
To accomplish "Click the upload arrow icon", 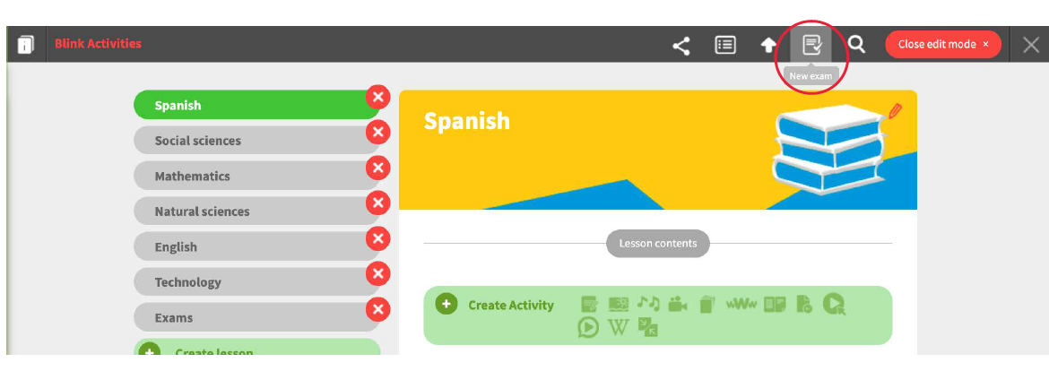I will coord(768,45).
